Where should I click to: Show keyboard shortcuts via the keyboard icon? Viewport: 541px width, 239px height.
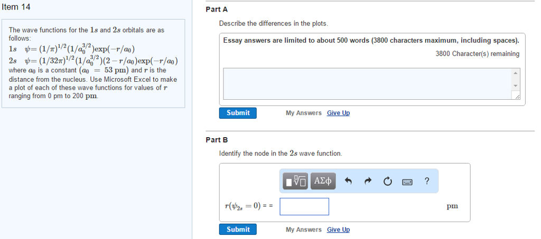[x=407, y=181]
